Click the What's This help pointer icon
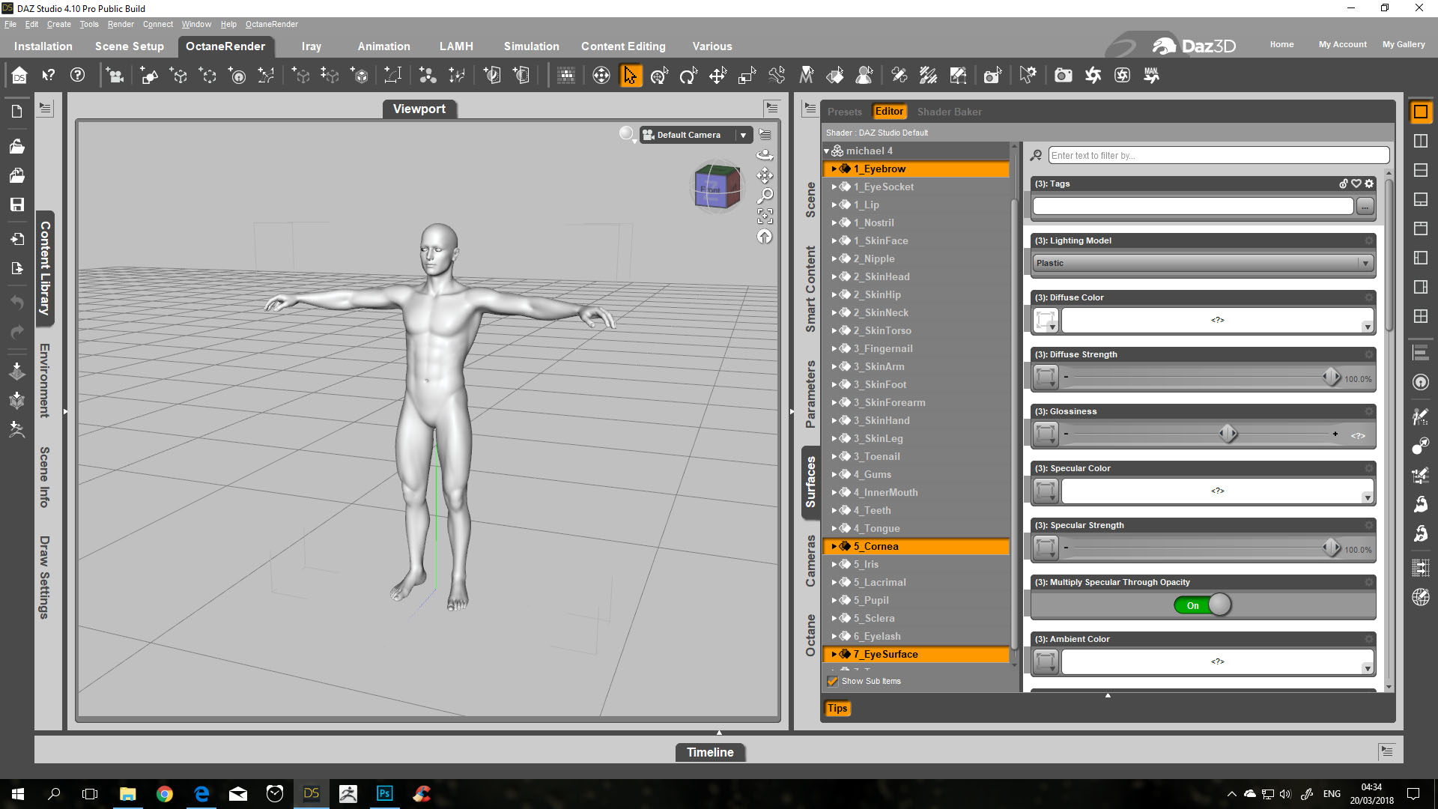This screenshot has width=1438, height=809. click(x=49, y=76)
